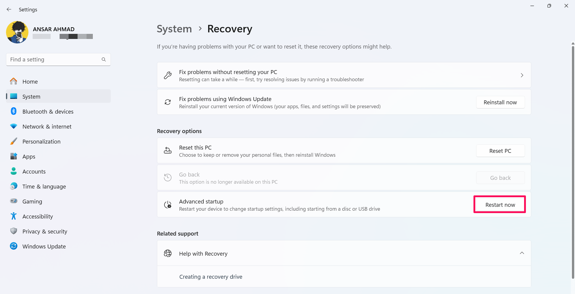Click the Reset this PC cloud icon
The height and width of the screenshot is (294, 575).
coord(168,150)
